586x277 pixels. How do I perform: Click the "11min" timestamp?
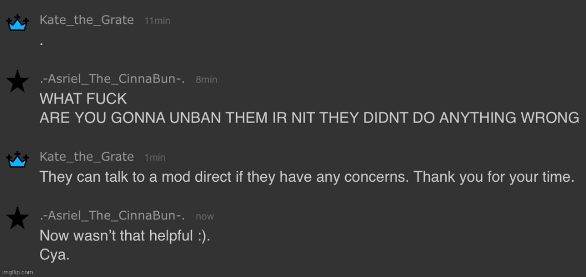(x=157, y=21)
